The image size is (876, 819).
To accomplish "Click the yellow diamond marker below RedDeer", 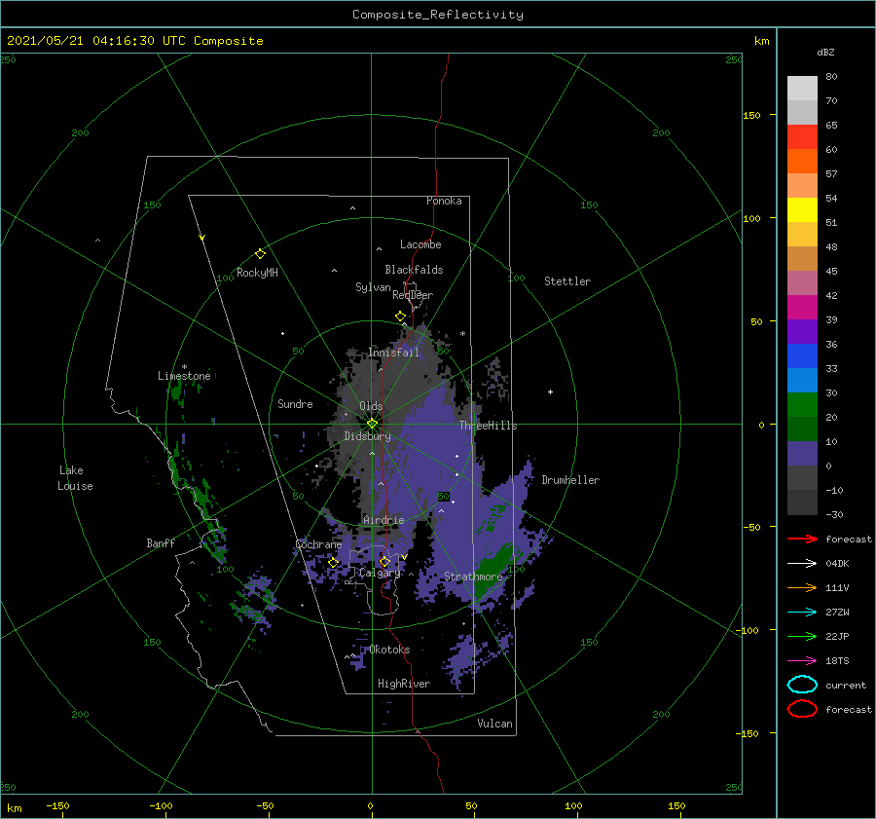I will (x=400, y=316).
